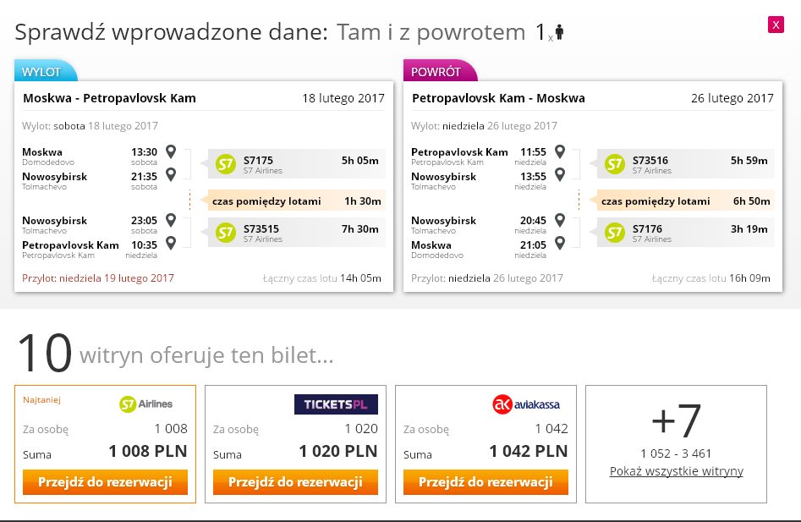Click the Aviakassa logo
This screenshot has height=522, width=801.
point(526,404)
